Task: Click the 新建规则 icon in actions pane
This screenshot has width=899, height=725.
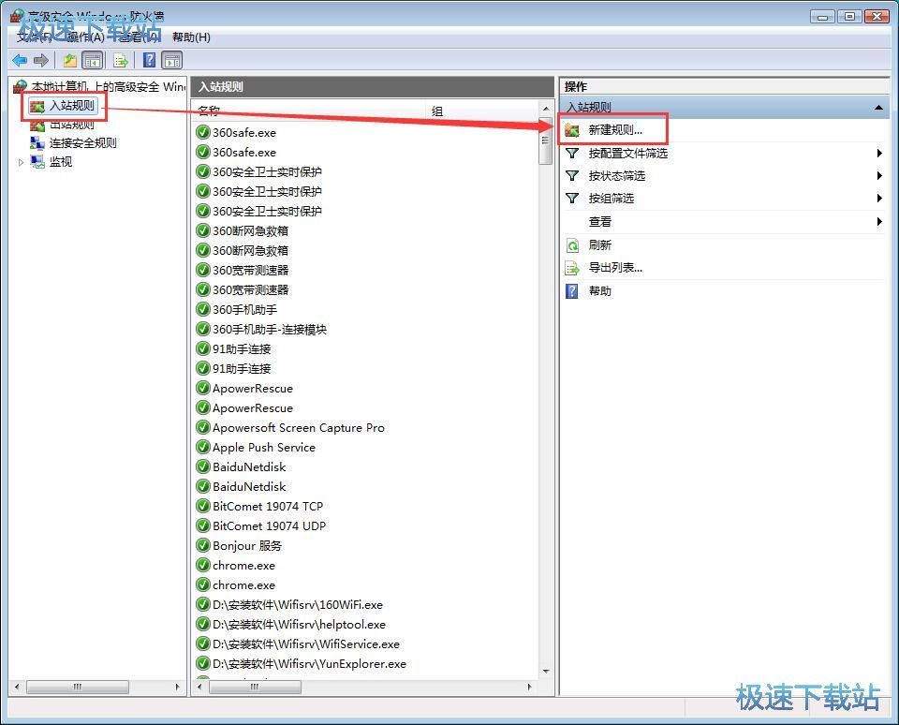Action: [x=572, y=130]
